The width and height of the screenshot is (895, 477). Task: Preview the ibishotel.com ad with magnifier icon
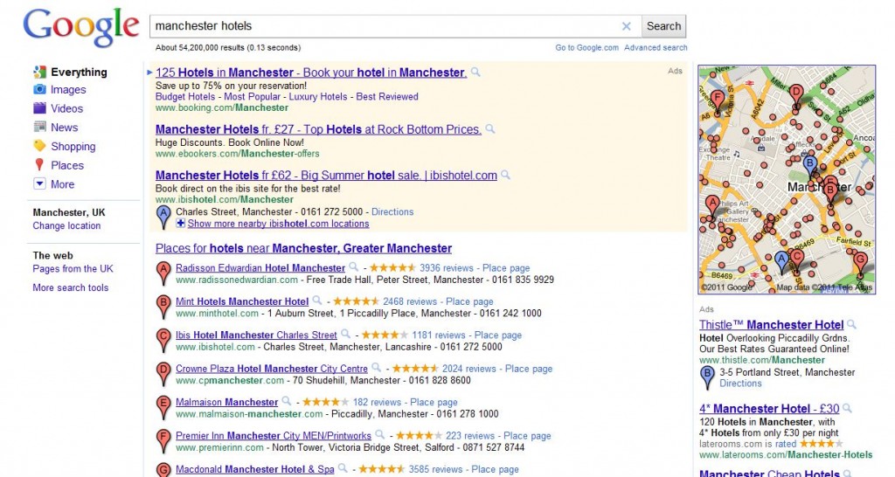point(505,176)
